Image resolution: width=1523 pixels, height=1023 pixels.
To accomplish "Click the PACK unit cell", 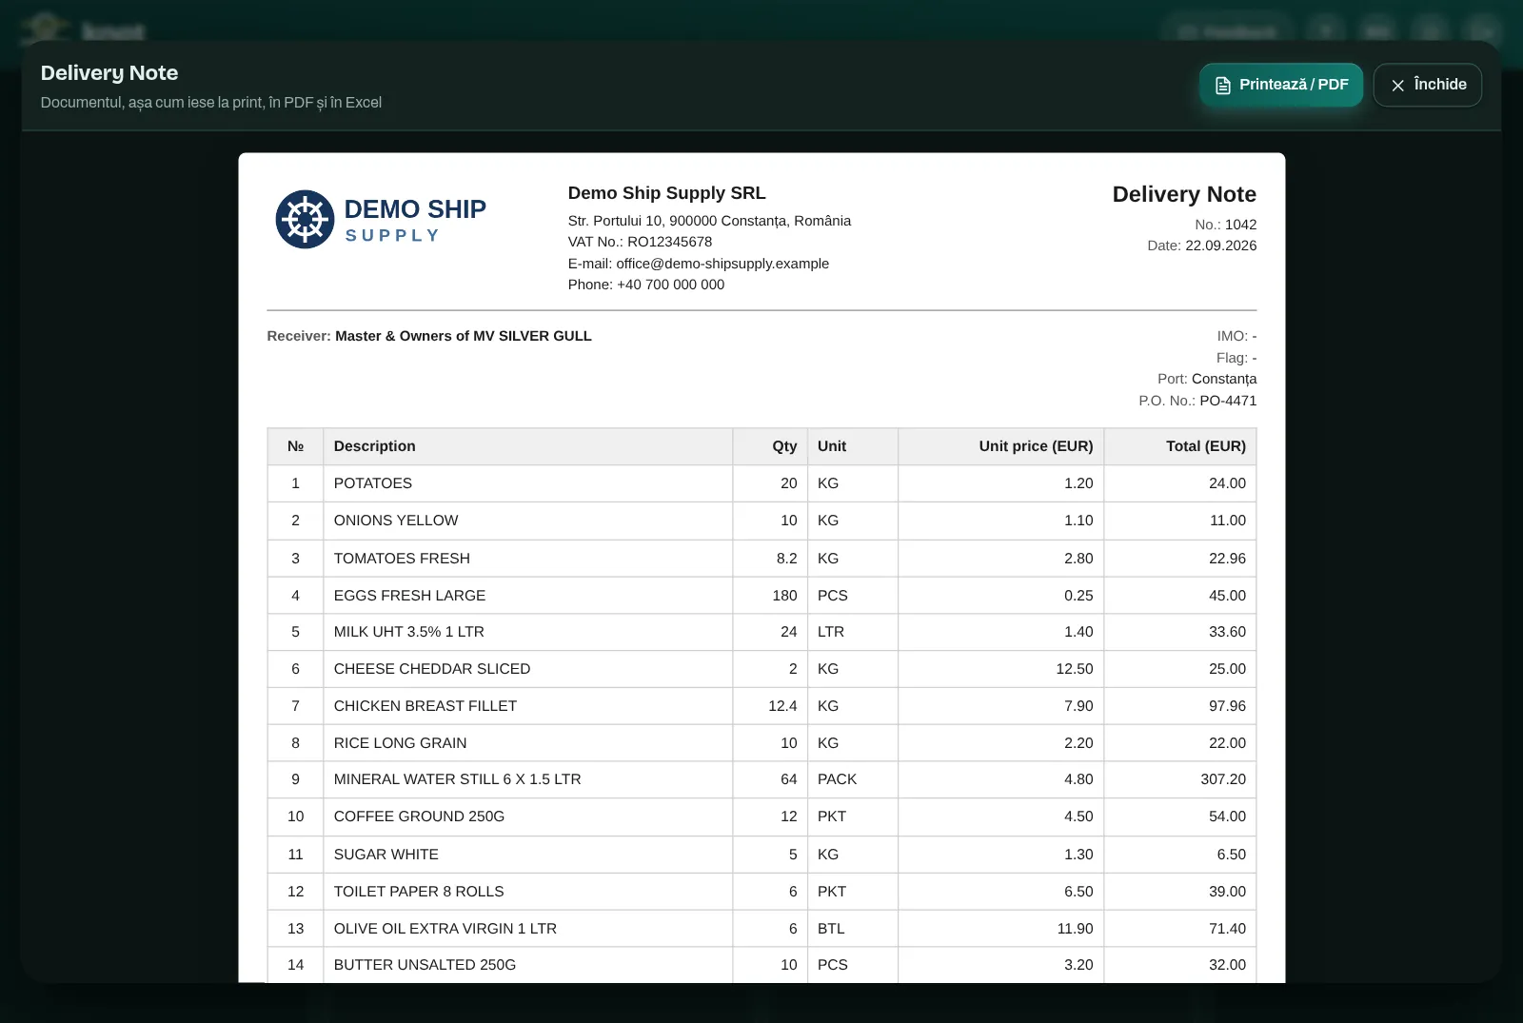I will 852,779.
